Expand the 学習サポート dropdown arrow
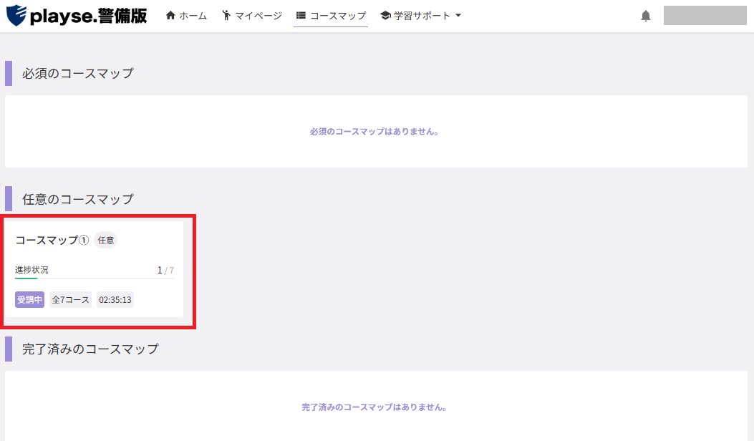 tap(458, 15)
